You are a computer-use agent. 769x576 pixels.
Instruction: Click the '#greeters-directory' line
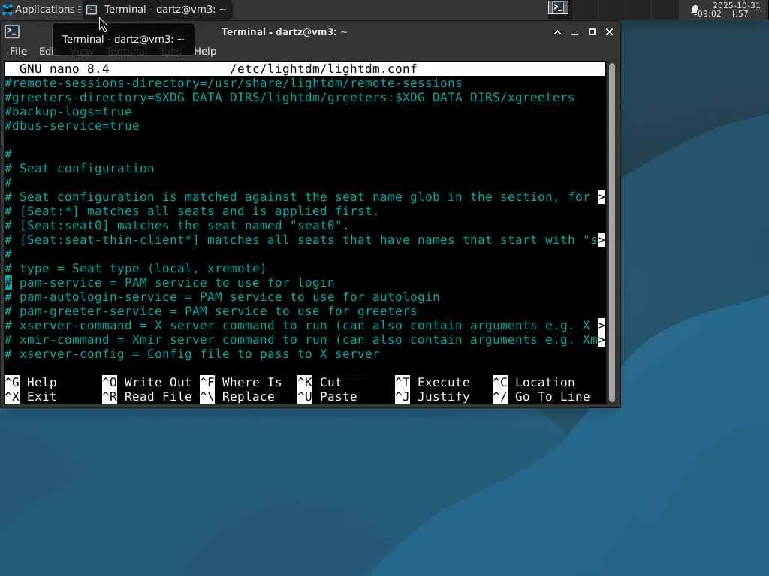pos(289,97)
